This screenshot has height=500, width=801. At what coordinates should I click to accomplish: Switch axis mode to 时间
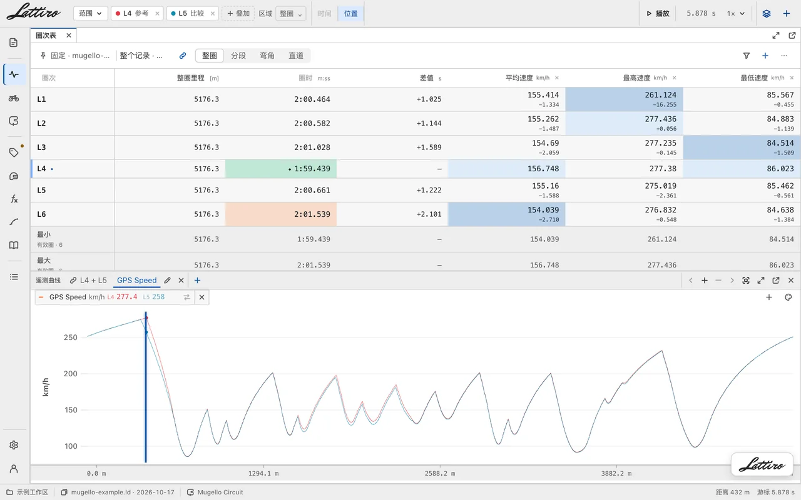[x=324, y=13]
